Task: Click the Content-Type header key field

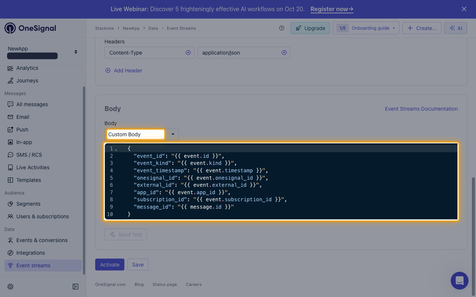Action: 149,53
